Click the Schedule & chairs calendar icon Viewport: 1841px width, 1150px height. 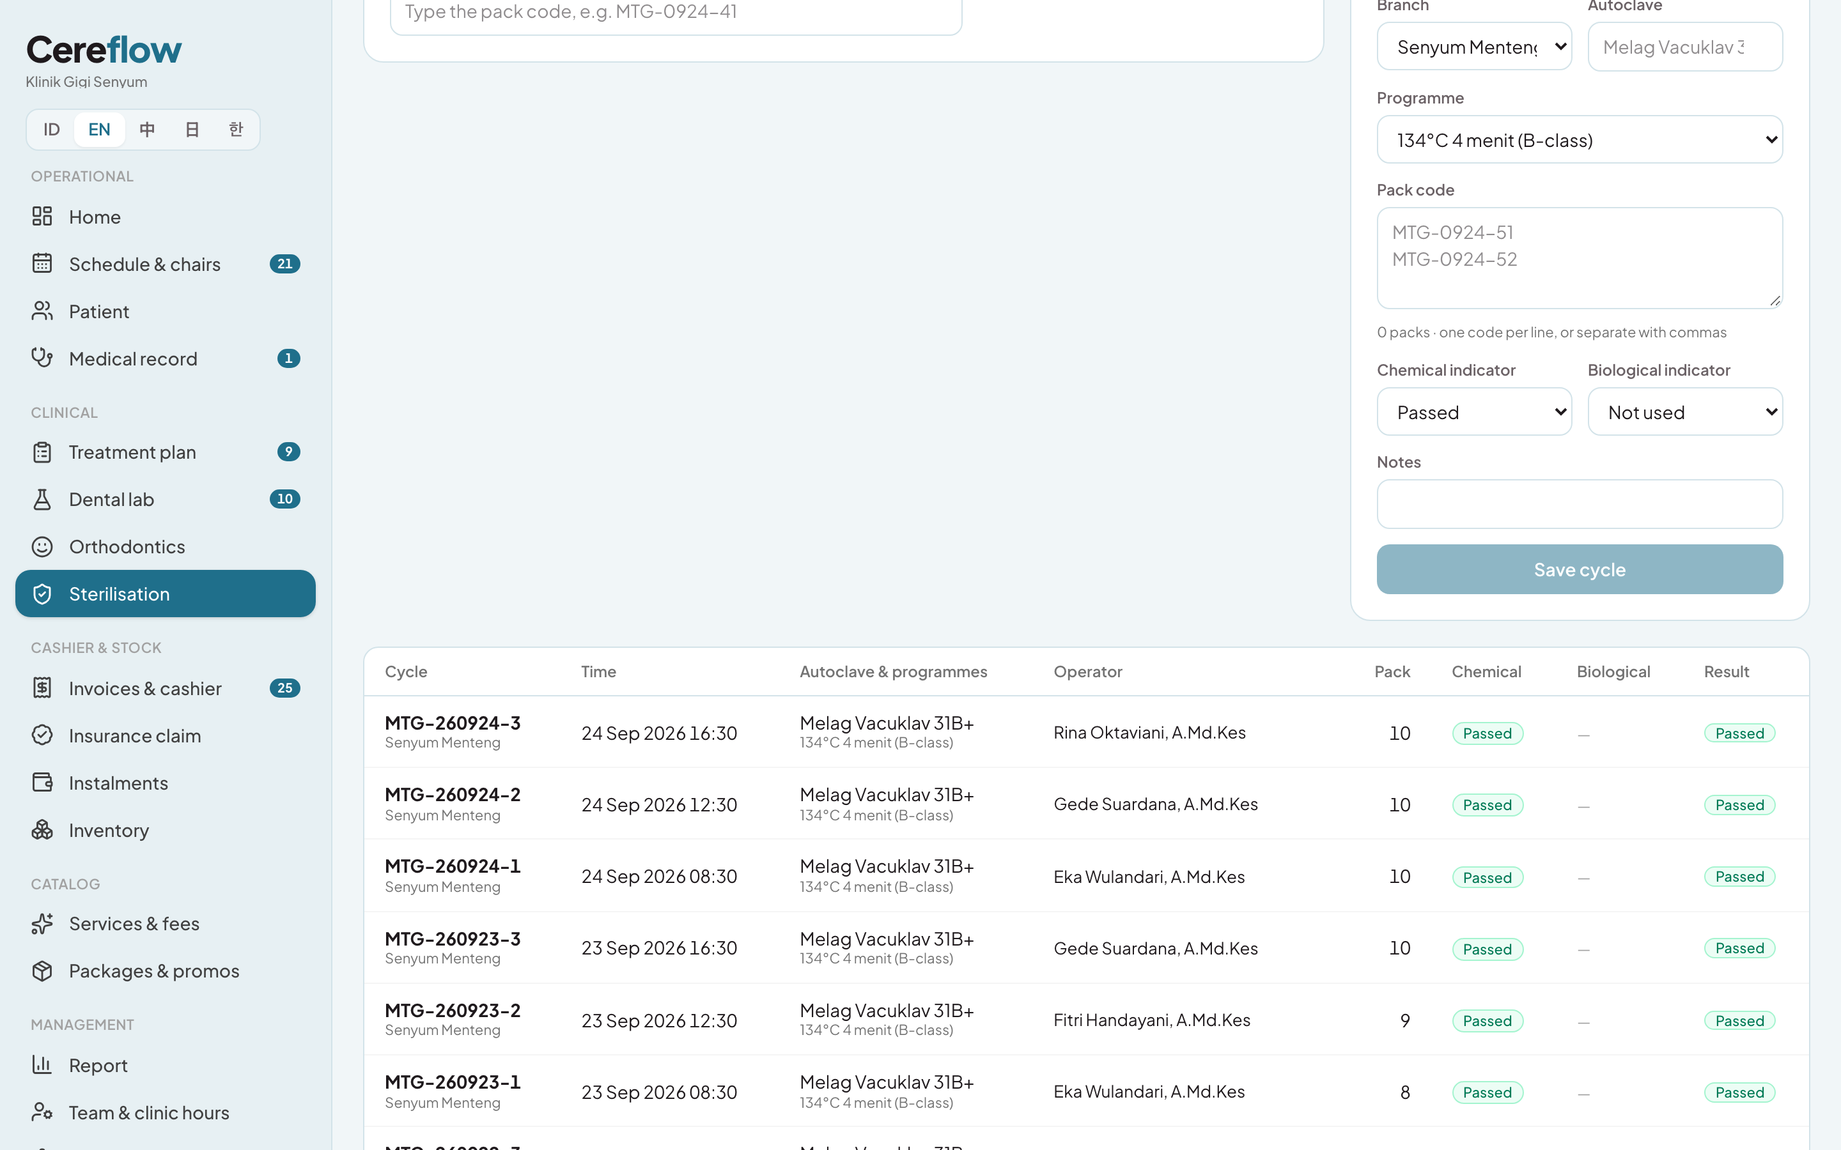click(42, 264)
